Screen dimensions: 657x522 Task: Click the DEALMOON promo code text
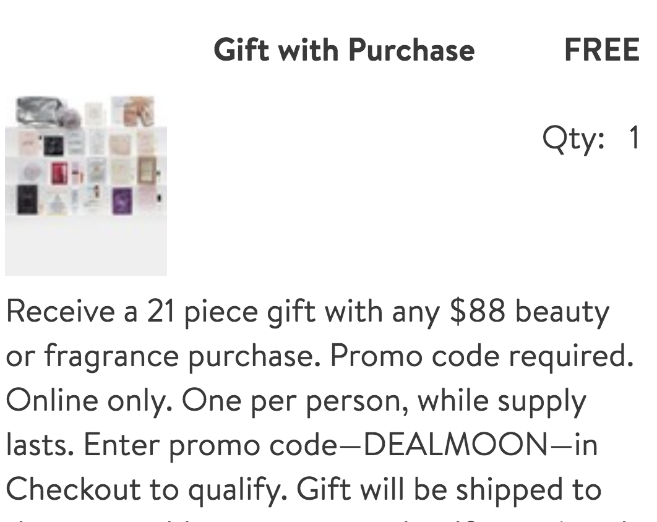pyautogui.click(x=455, y=445)
